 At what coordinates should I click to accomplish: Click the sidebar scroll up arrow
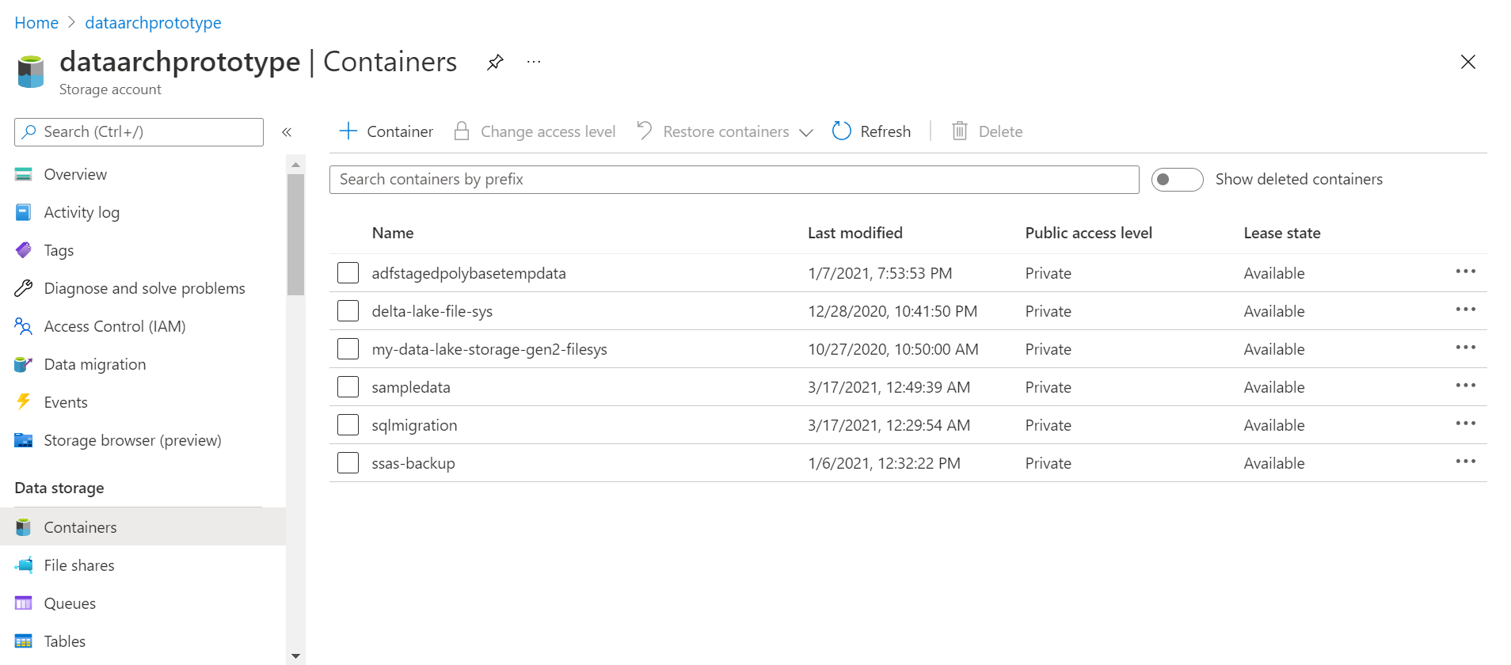295,165
